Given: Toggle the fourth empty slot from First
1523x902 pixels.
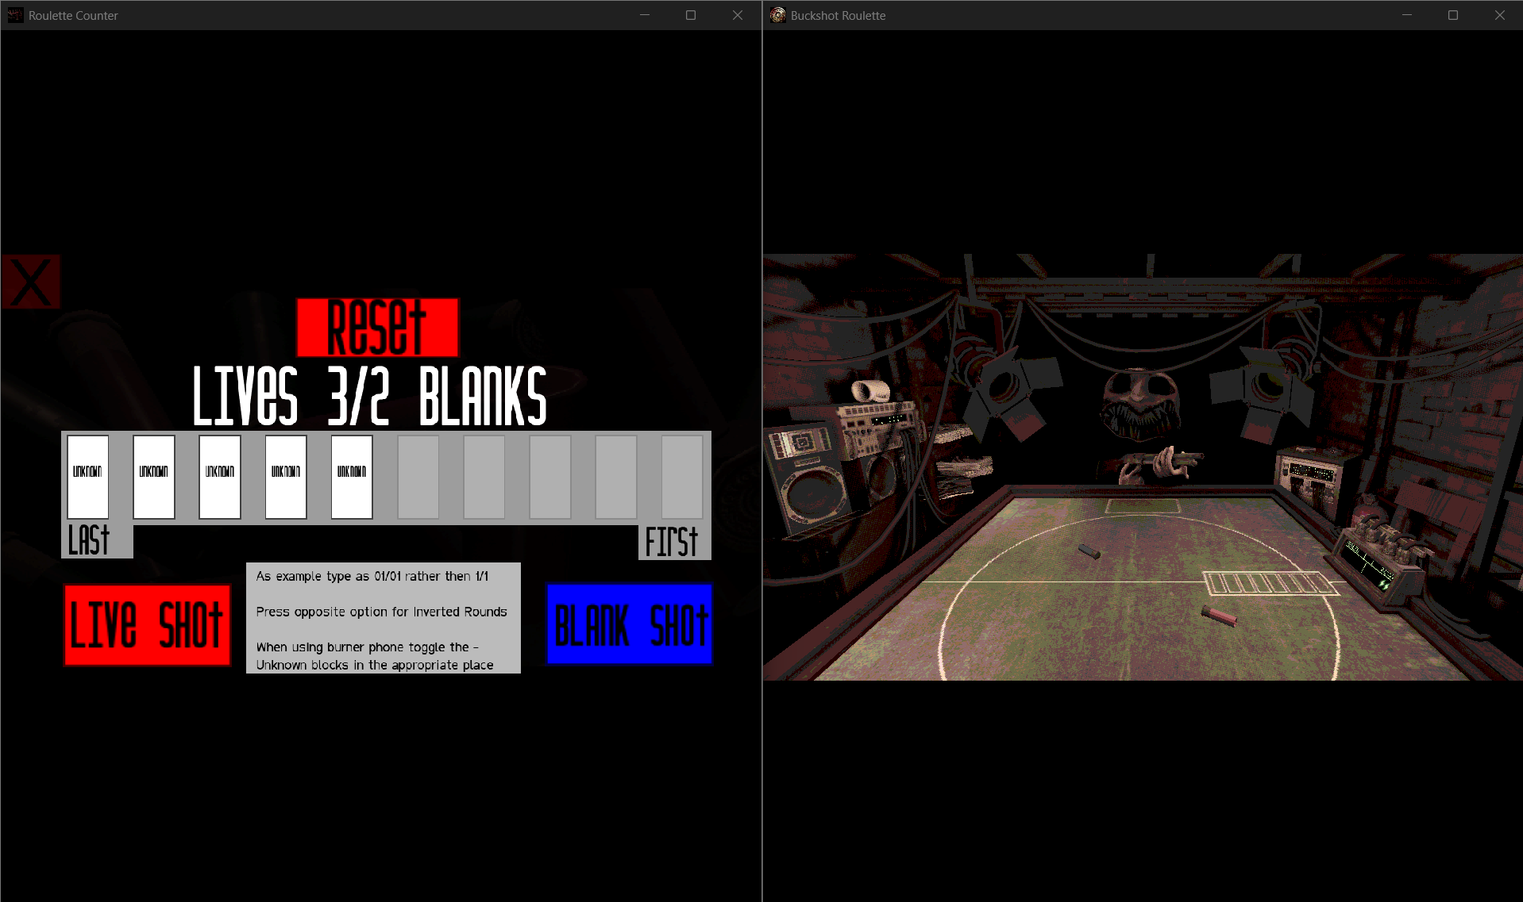Looking at the screenshot, I should tap(484, 477).
